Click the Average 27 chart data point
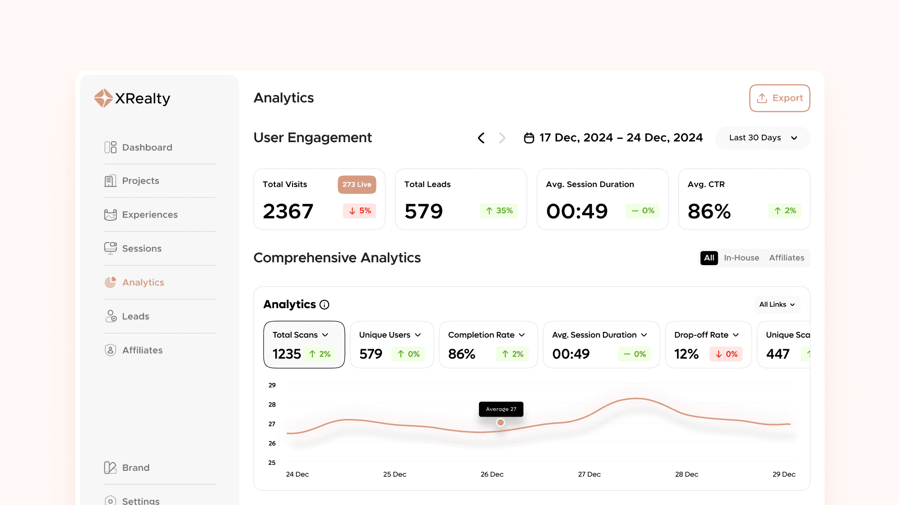 (x=501, y=422)
